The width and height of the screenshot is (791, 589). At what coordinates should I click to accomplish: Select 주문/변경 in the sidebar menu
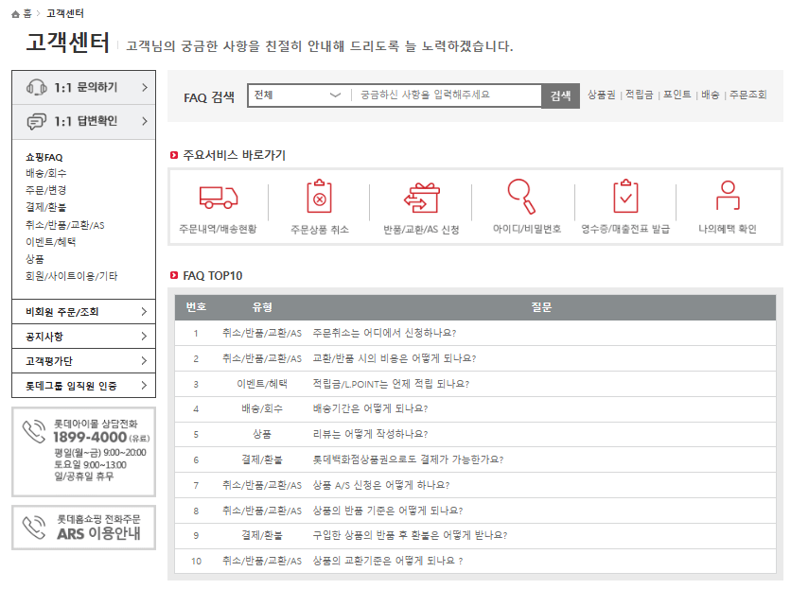click(x=46, y=191)
